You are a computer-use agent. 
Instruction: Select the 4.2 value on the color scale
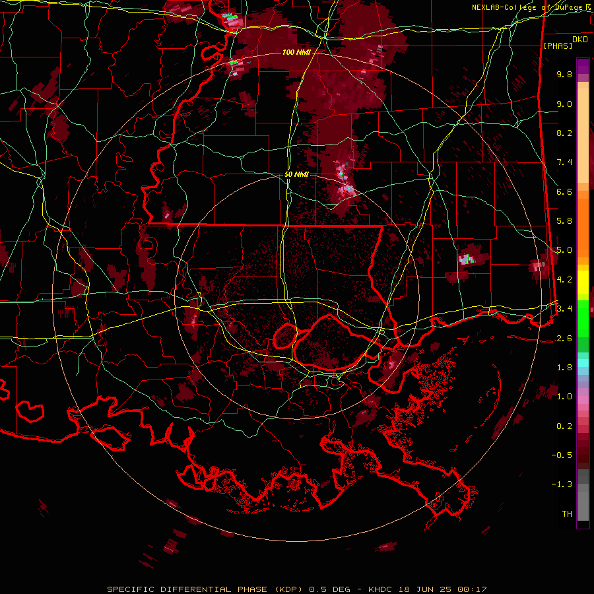tap(564, 280)
